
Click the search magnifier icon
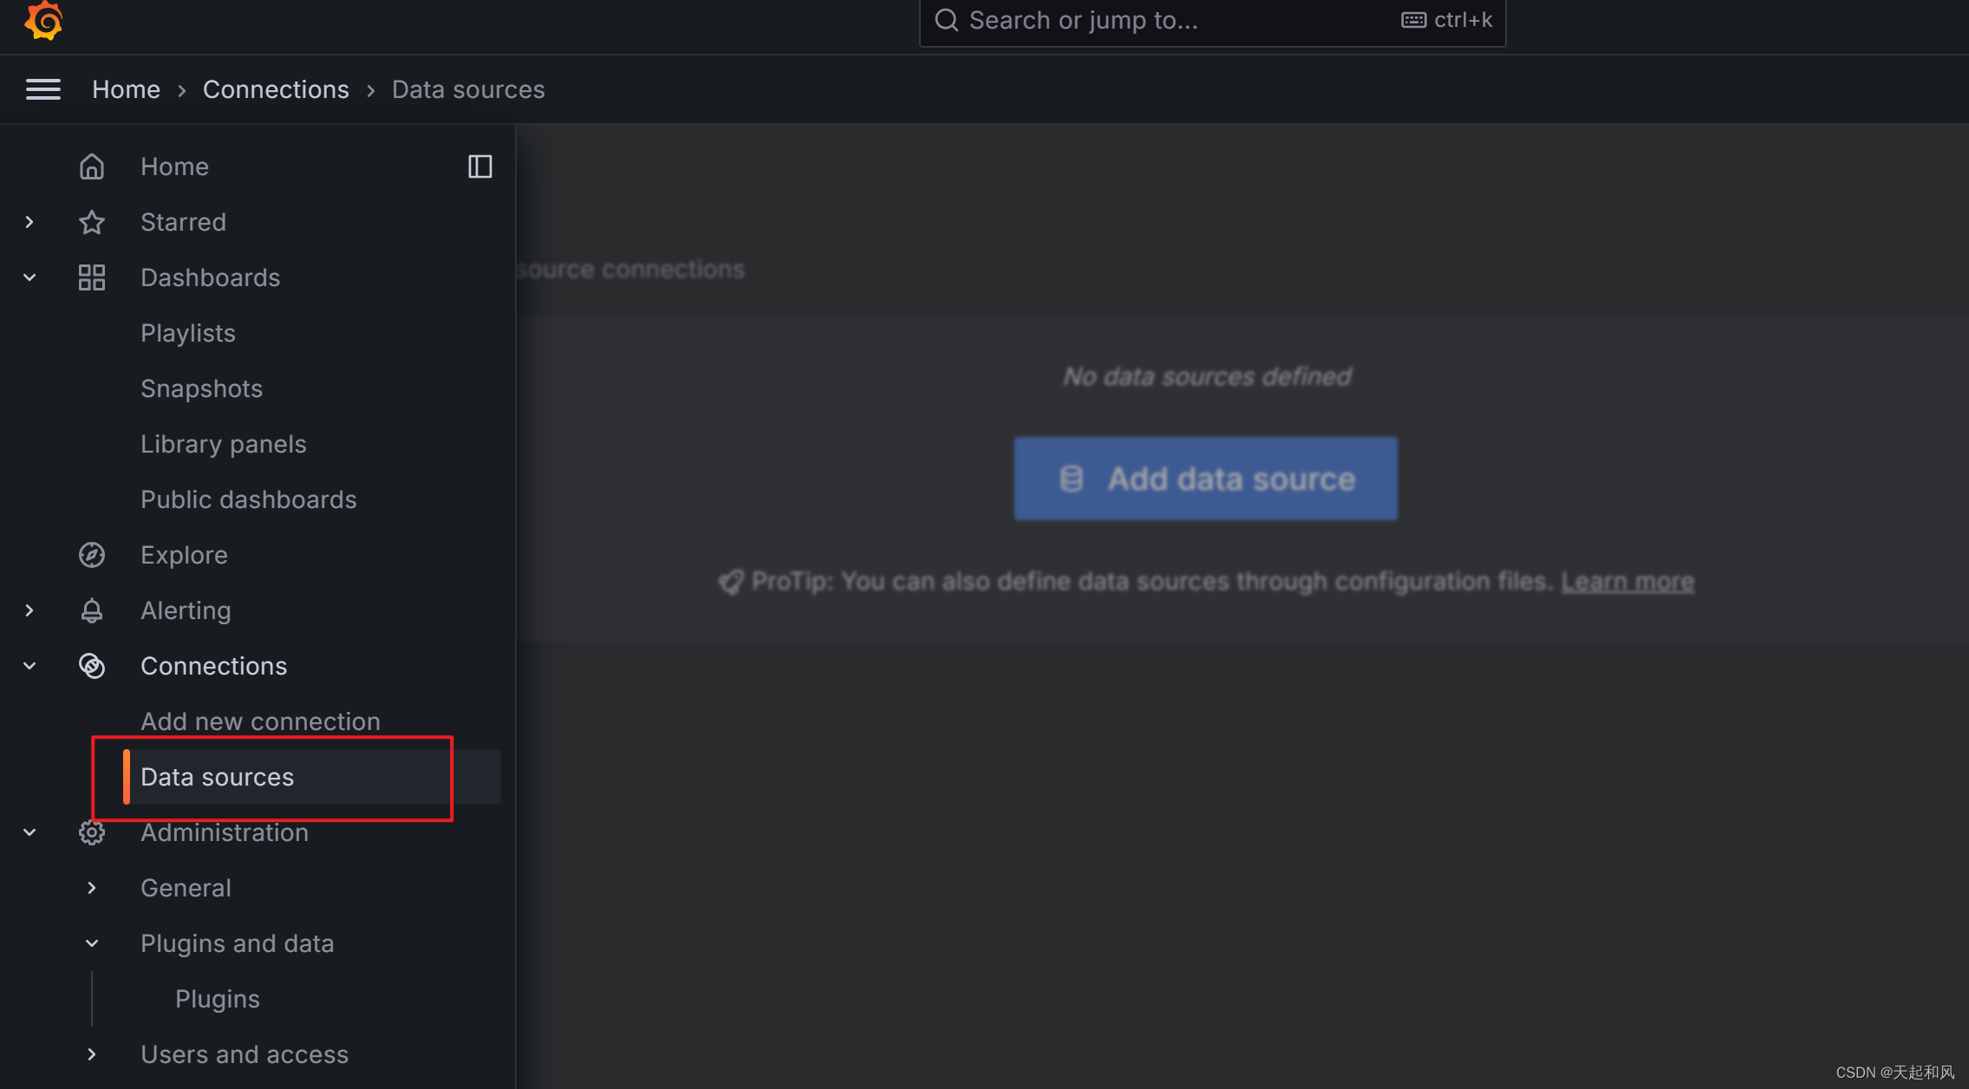(x=946, y=19)
